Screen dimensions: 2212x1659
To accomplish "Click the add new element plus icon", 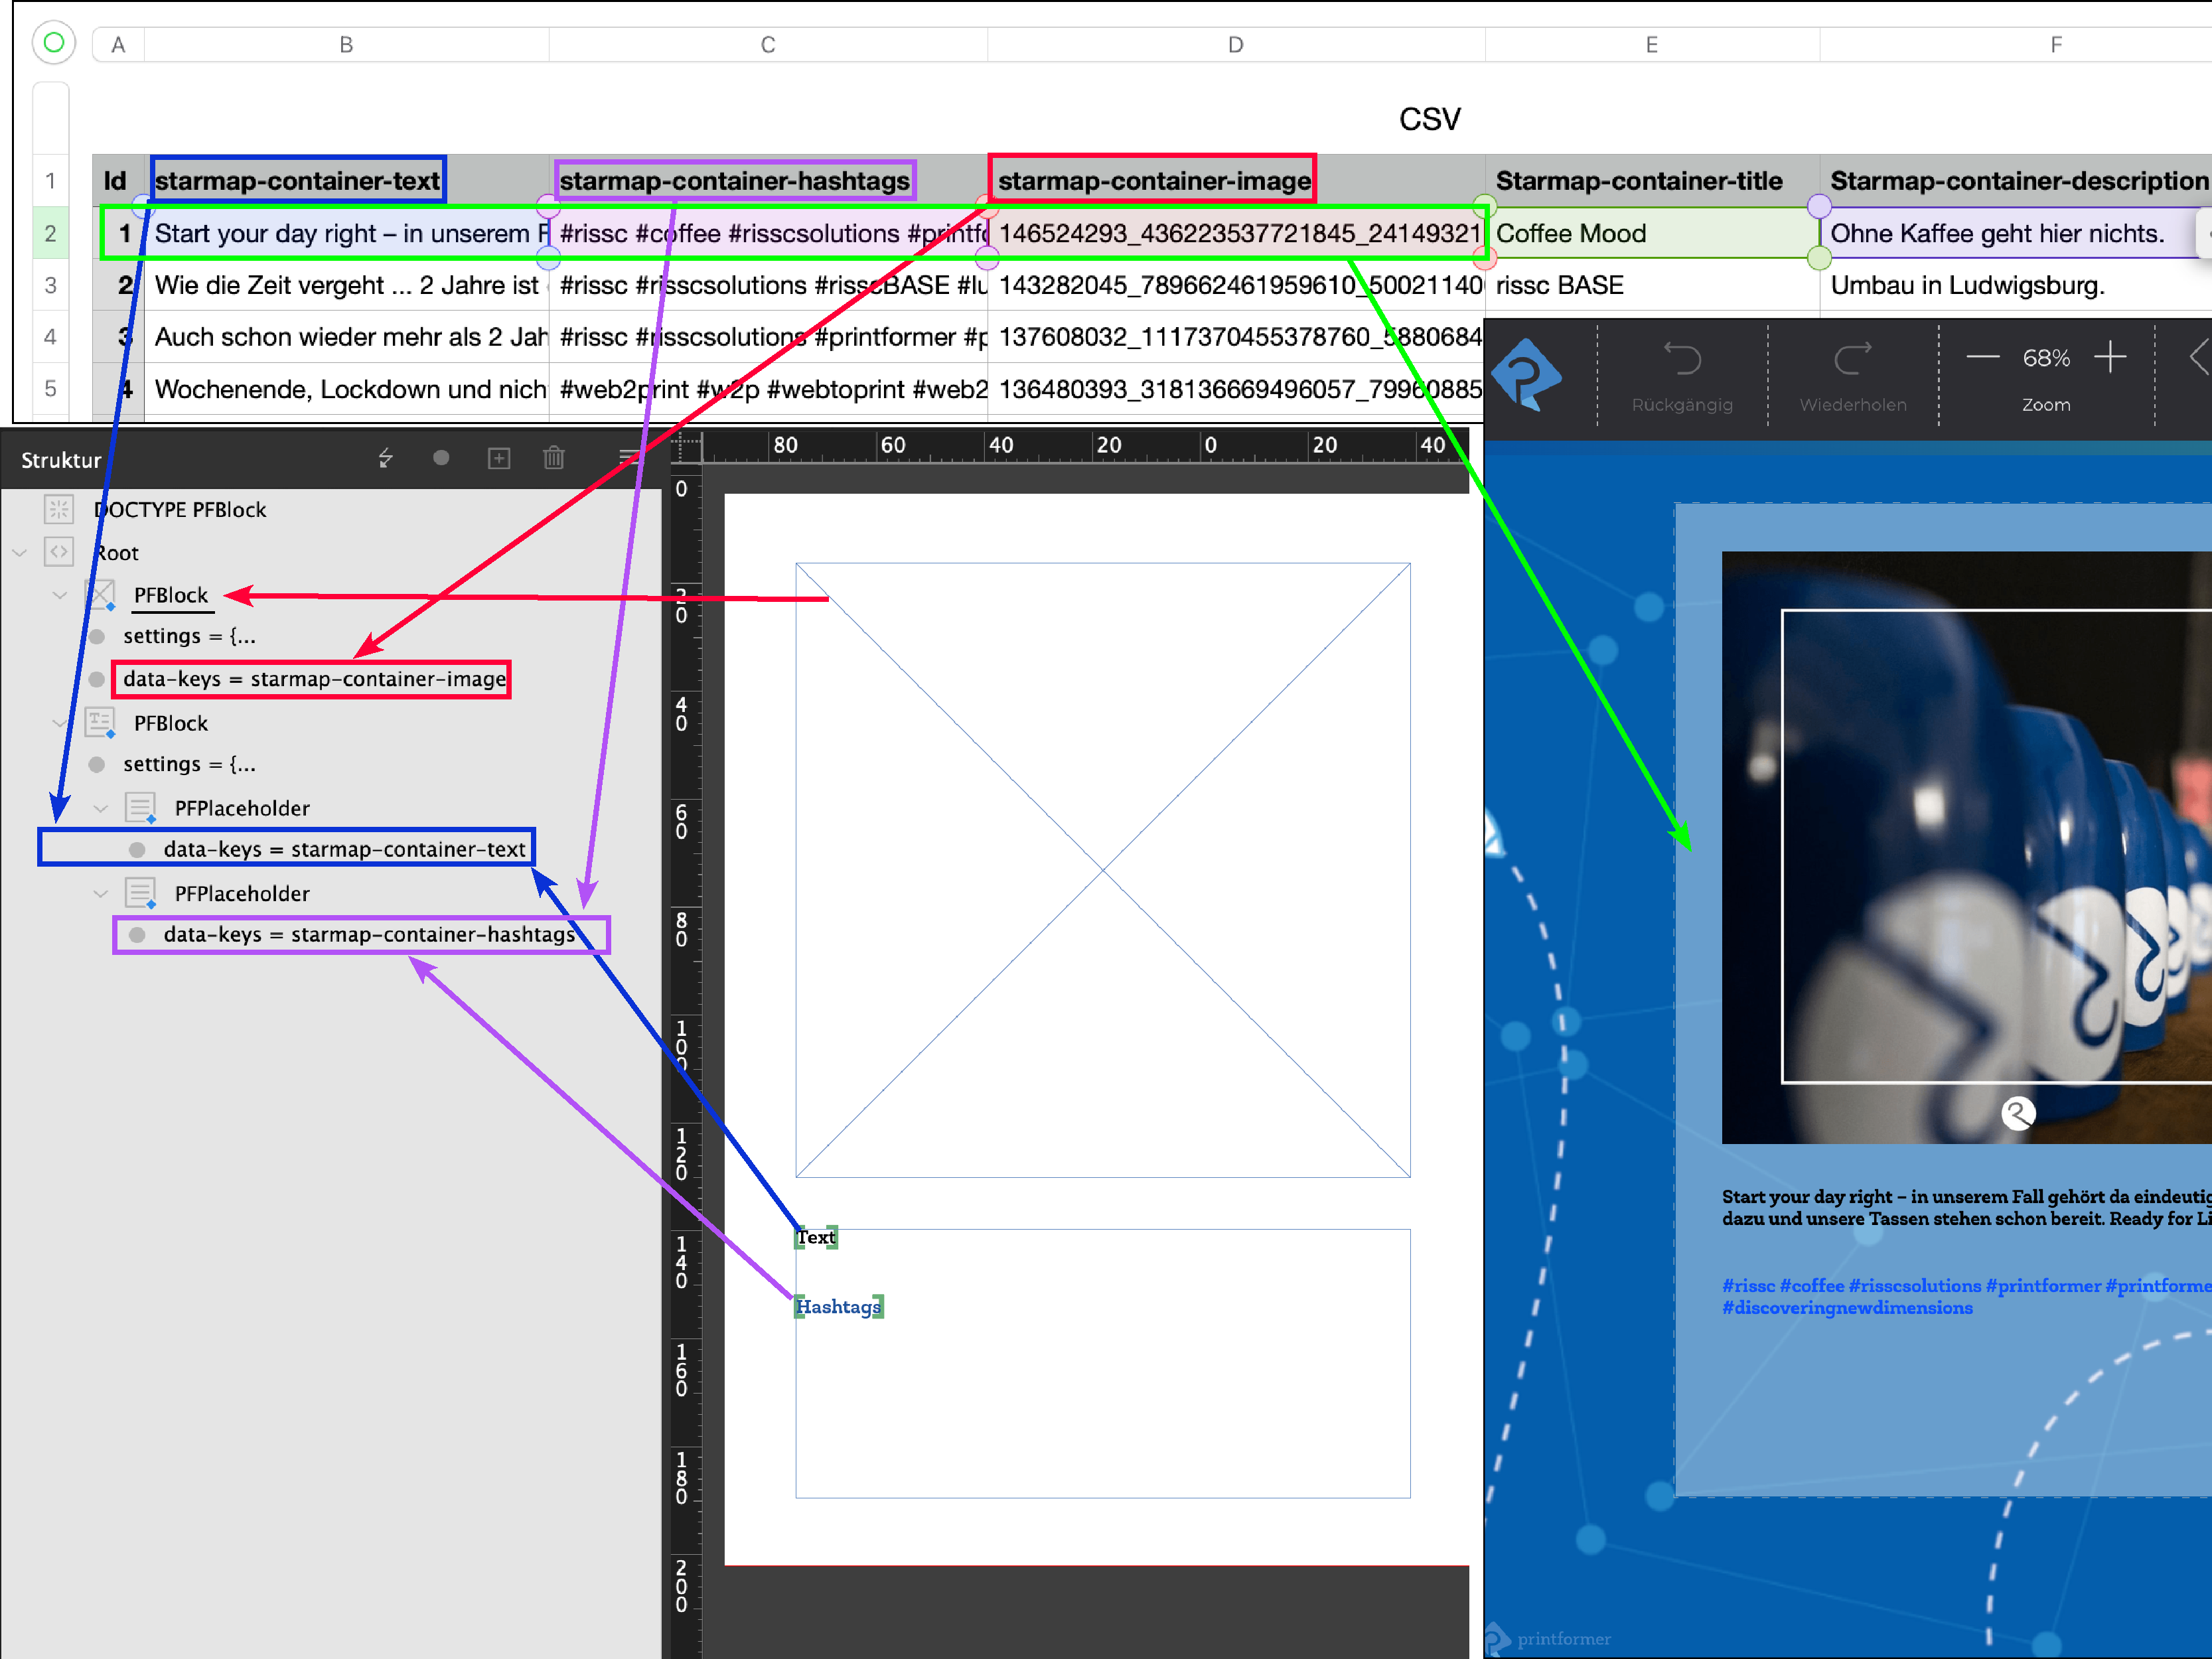I will click(498, 458).
